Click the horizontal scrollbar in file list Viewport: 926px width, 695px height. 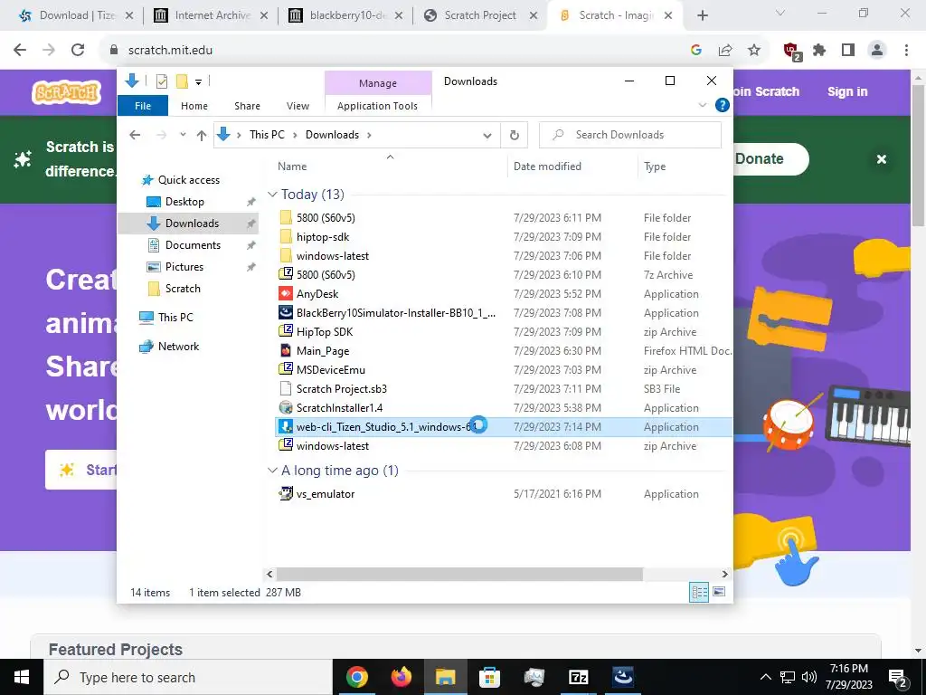(459, 574)
